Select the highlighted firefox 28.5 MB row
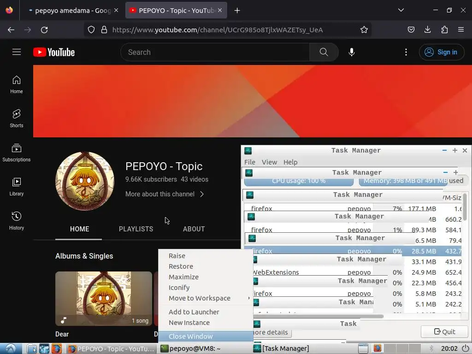The image size is (472, 354). (352, 251)
